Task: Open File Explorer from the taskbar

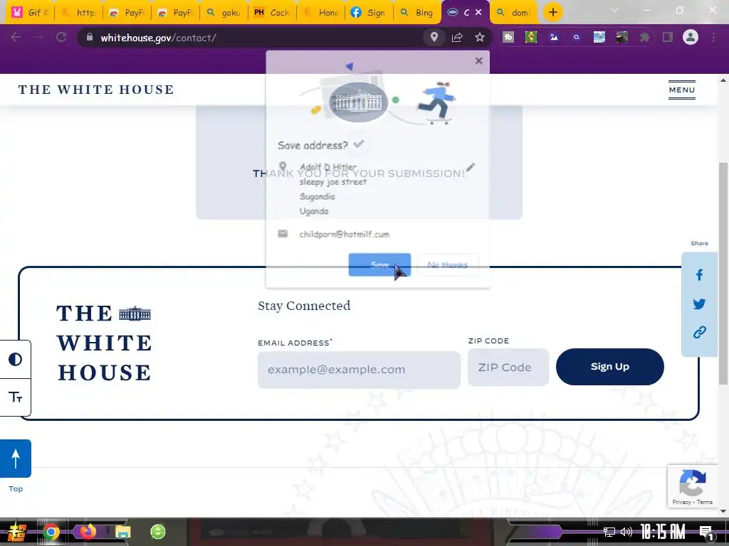Action: pyautogui.click(x=122, y=532)
